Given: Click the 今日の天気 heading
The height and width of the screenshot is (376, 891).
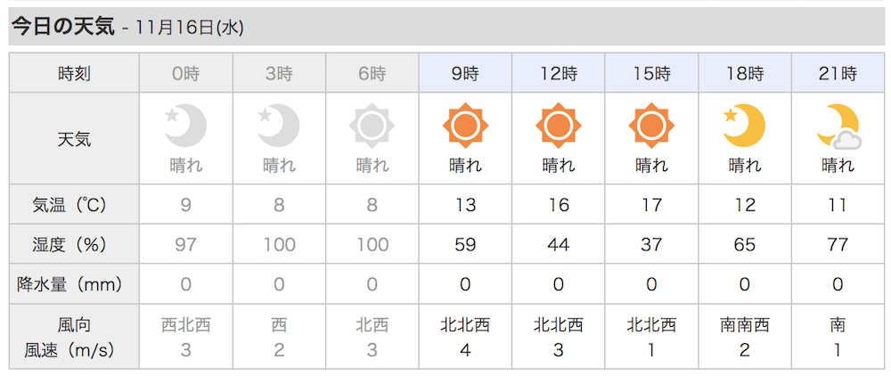Looking at the screenshot, I should tap(63, 27).
